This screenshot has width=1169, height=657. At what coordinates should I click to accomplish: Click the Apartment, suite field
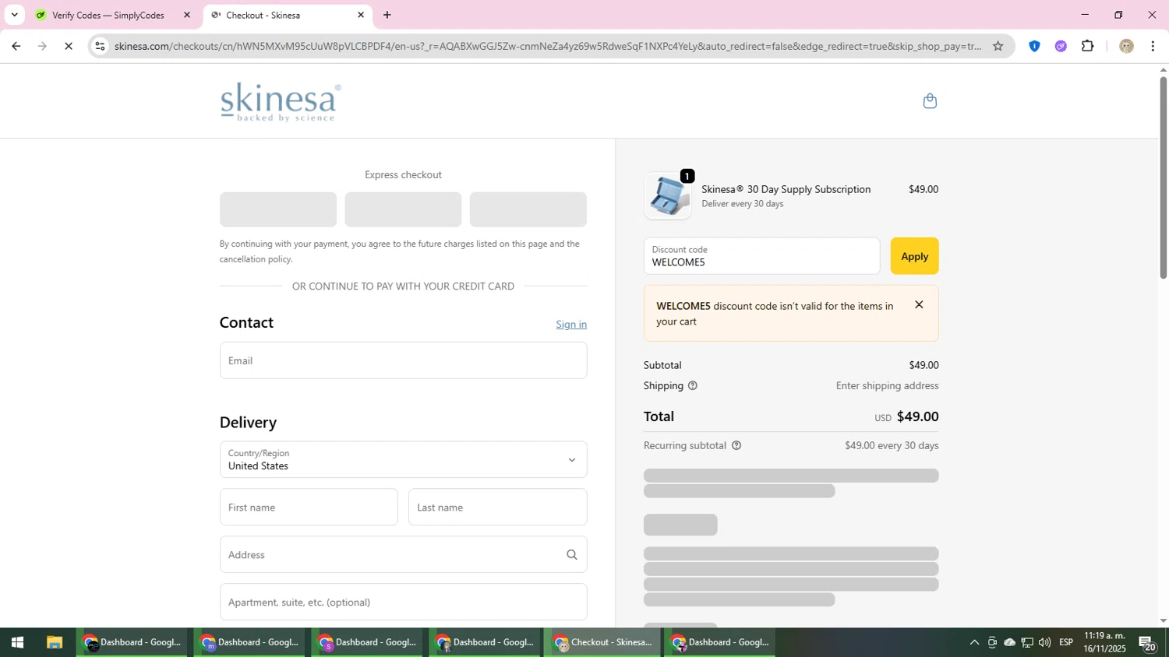coord(403,603)
